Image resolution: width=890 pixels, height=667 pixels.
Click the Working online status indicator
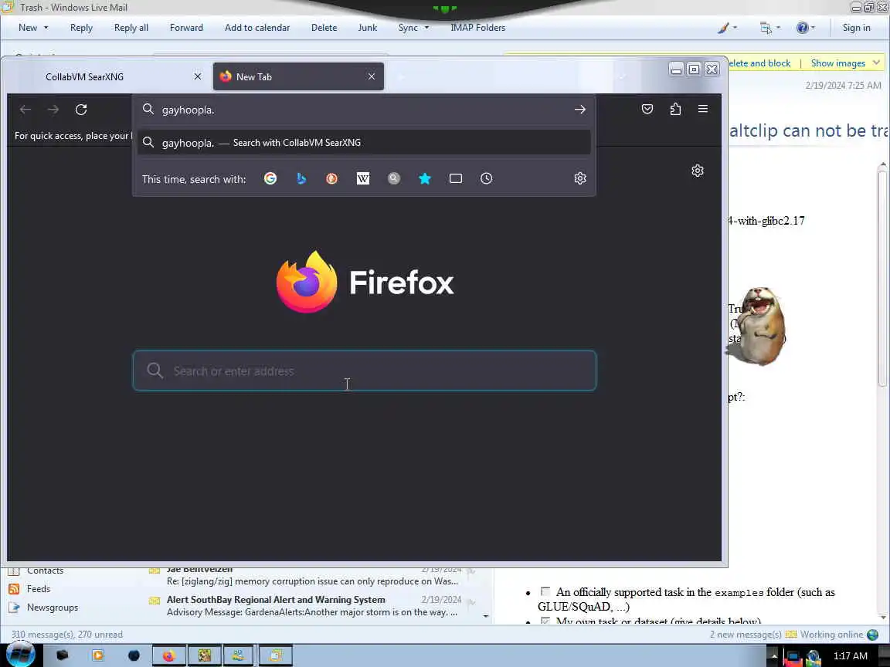click(x=831, y=634)
